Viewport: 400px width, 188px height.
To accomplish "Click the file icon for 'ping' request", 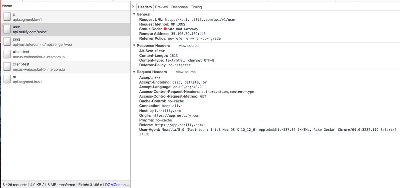I will click(x=7, y=42).
